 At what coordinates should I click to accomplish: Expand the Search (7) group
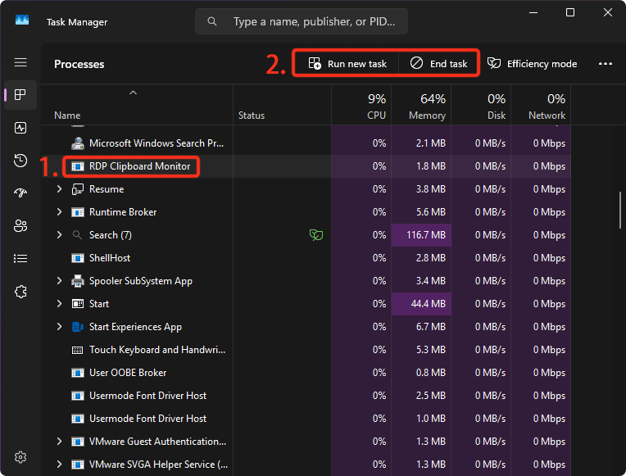coord(59,235)
